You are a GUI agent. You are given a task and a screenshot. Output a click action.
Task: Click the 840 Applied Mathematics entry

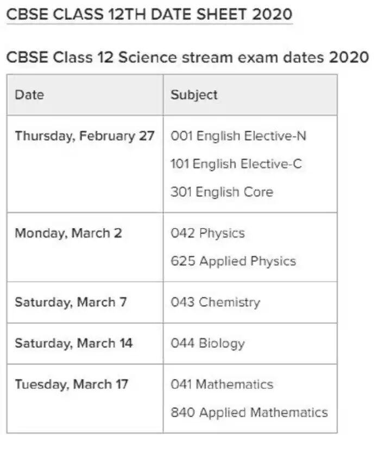point(249,412)
